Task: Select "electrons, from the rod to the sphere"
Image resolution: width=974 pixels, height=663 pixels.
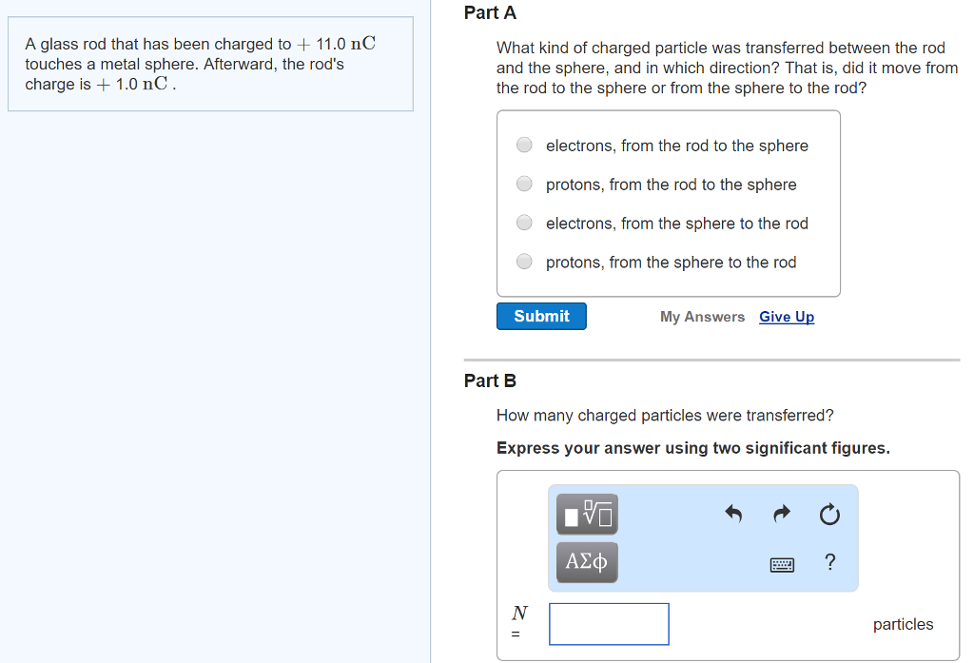Action: [524, 146]
